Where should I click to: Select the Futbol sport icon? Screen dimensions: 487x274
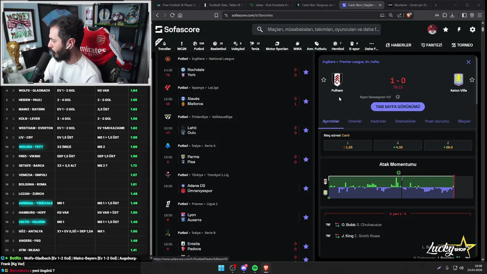[199, 45]
